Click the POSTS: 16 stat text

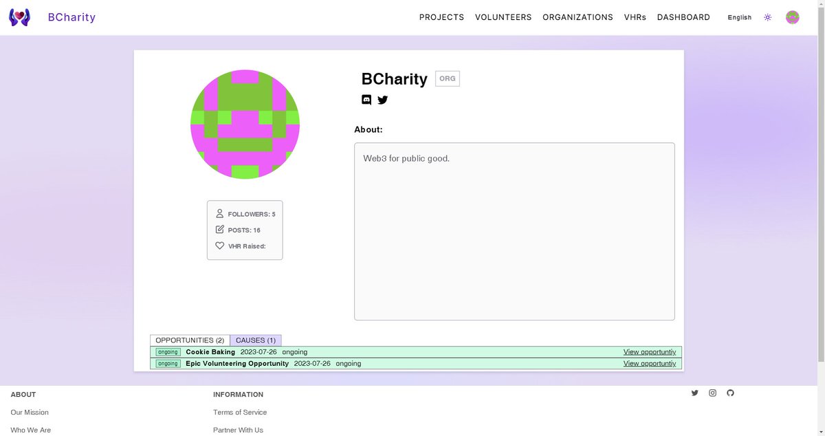click(244, 230)
